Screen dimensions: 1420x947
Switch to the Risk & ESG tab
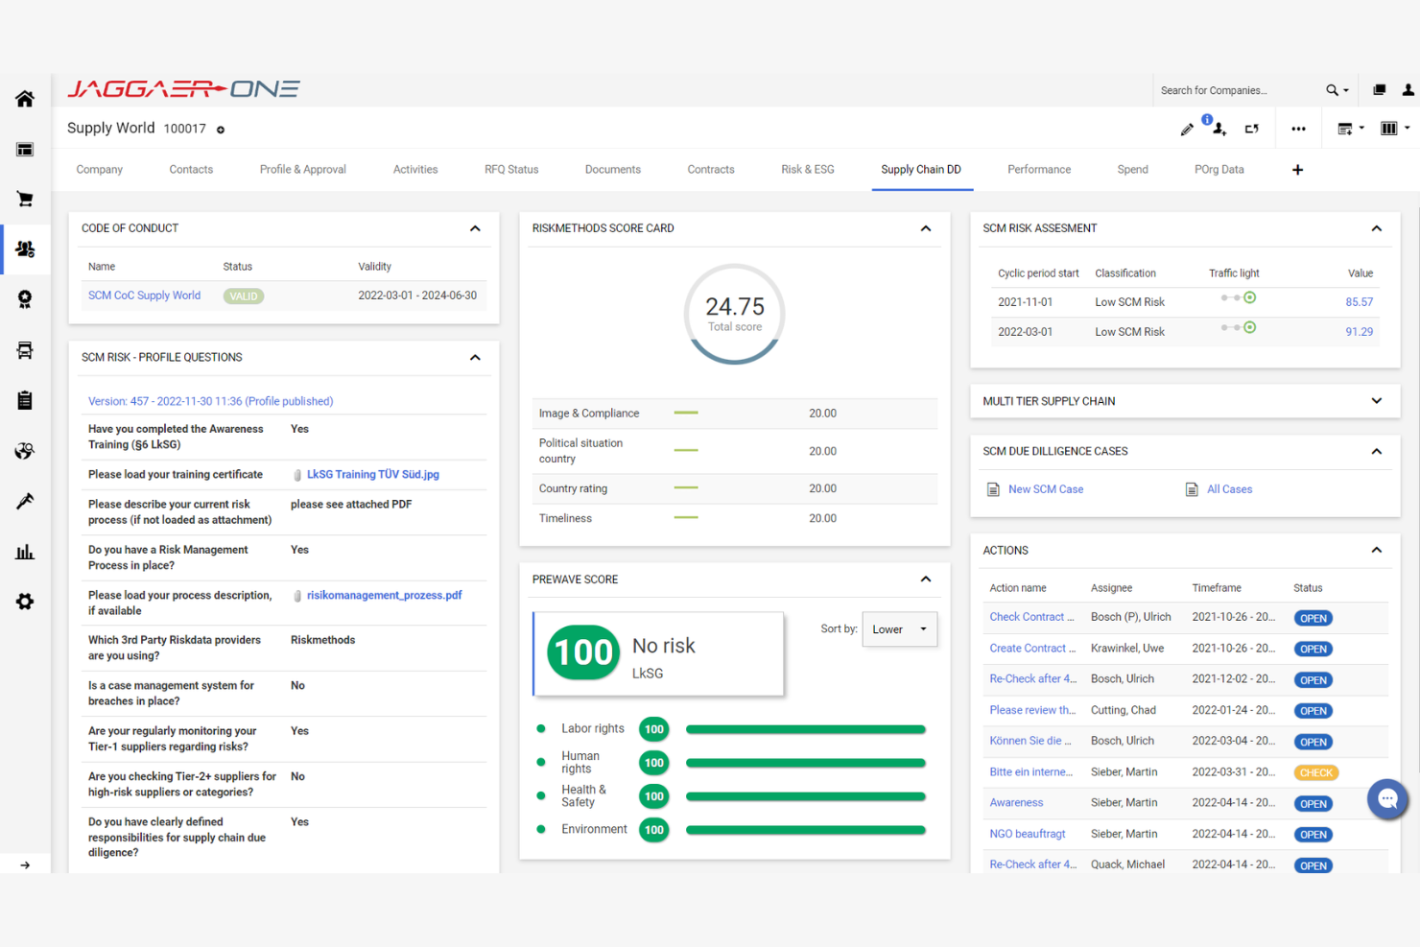807,169
